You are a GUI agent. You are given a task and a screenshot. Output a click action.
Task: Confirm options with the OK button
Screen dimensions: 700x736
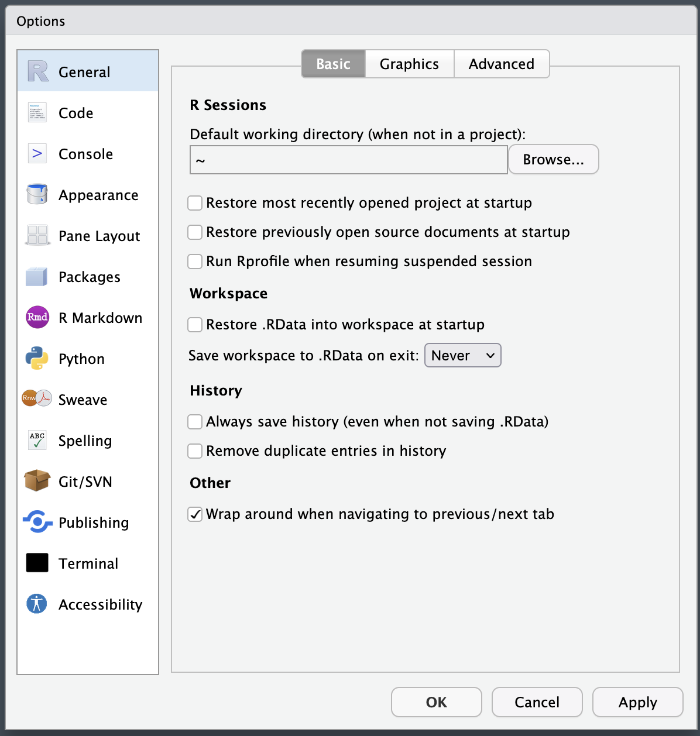click(437, 702)
